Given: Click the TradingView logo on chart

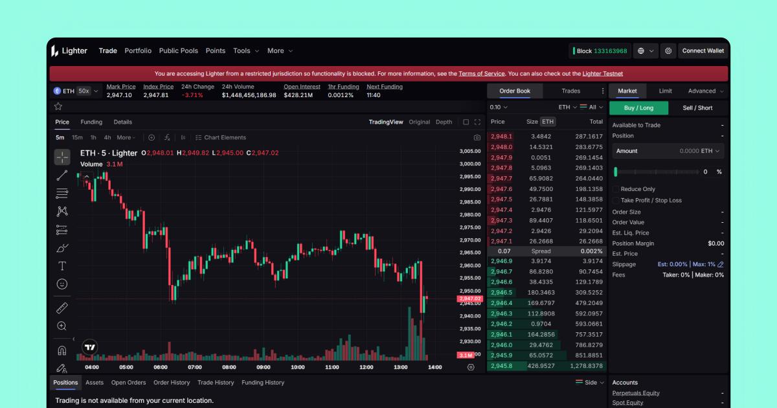Looking at the screenshot, I should pyautogui.click(x=90, y=347).
